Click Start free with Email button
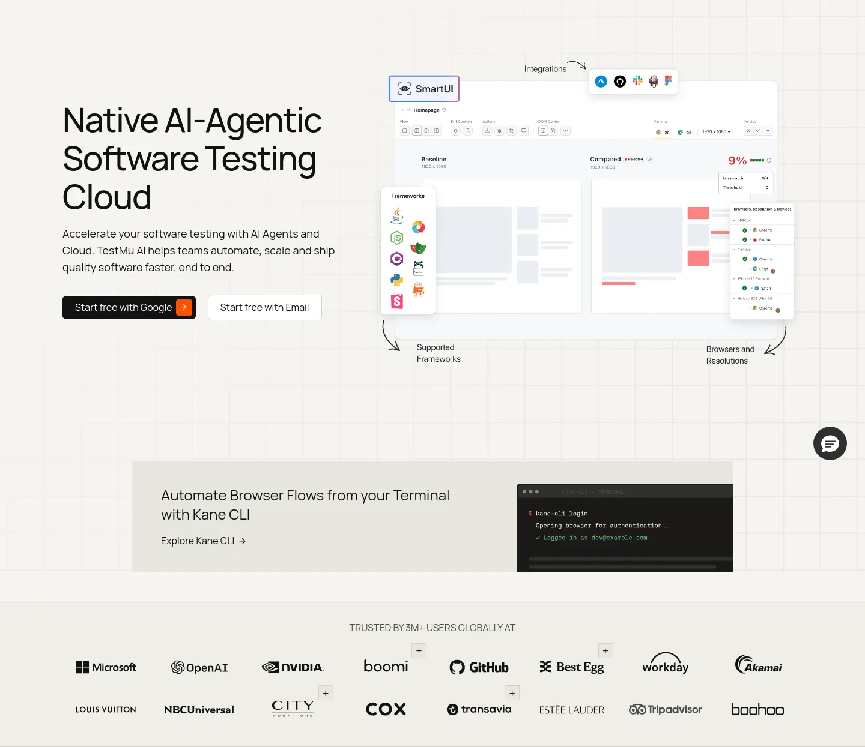 pos(265,307)
